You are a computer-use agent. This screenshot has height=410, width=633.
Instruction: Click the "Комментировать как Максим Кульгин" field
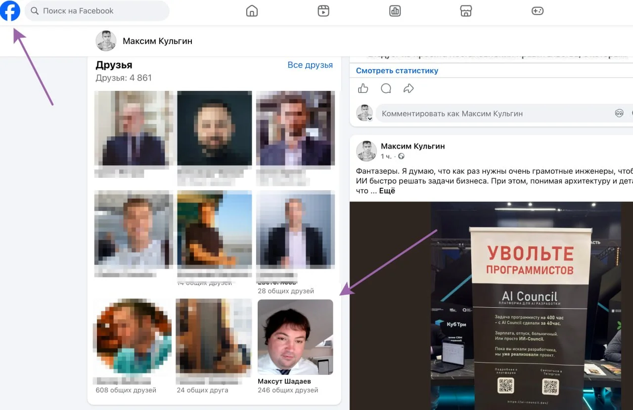tap(504, 114)
